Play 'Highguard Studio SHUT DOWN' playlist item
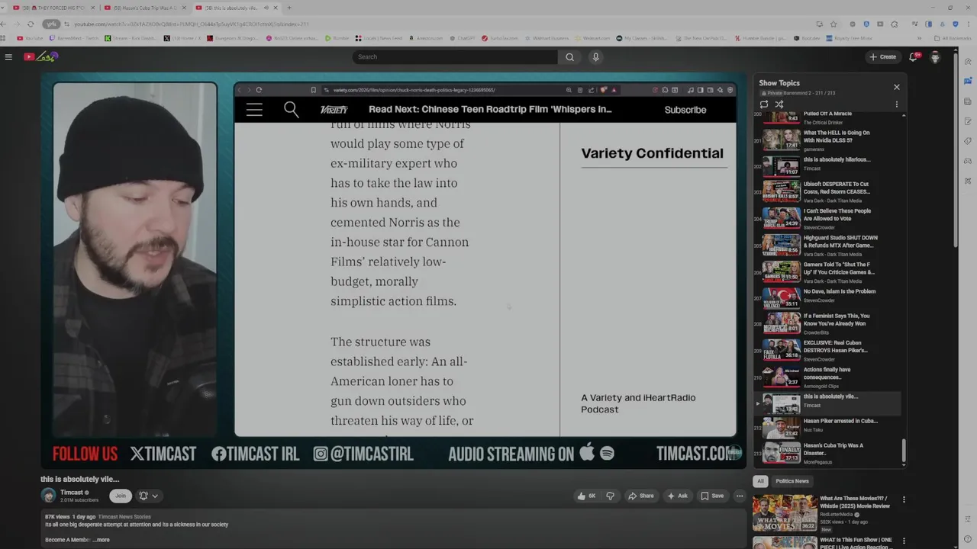The height and width of the screenshot is (549, 977). 828,245
